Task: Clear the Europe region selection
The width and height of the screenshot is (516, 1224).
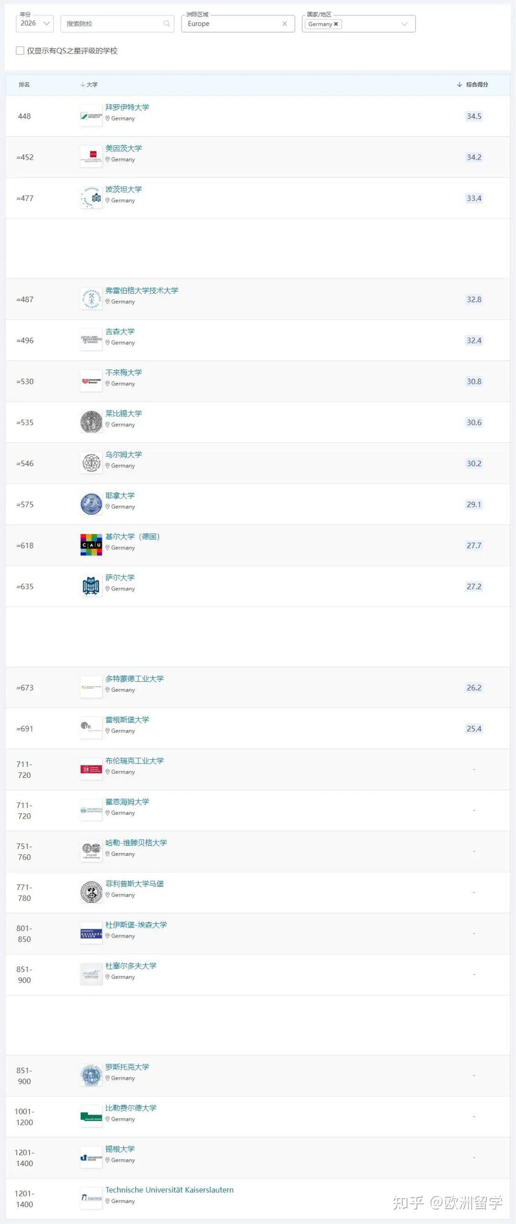Action: (x=285, y=24)
